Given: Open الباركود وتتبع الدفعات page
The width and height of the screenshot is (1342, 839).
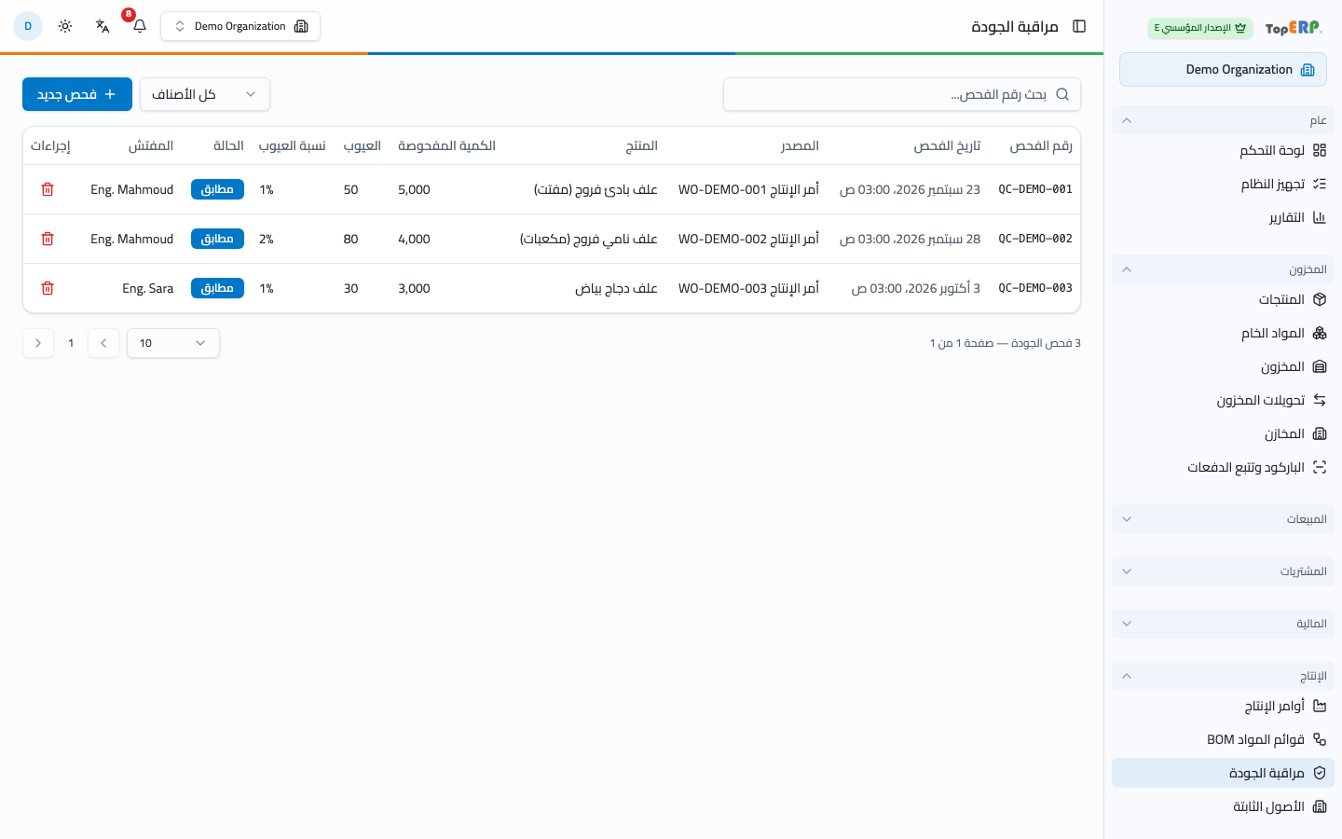Looking at the screenshot, I should (1223, 467).
